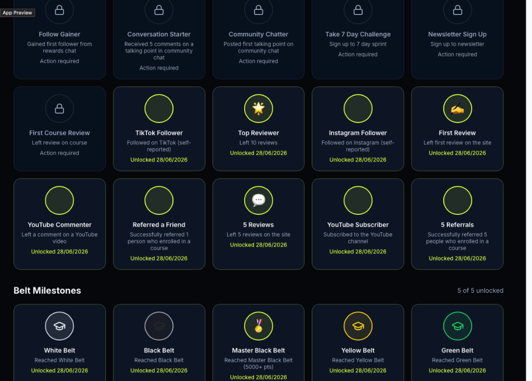Click Unlocked date under YouTube Subscriber
532x381 pixels.
coord(358,252)
